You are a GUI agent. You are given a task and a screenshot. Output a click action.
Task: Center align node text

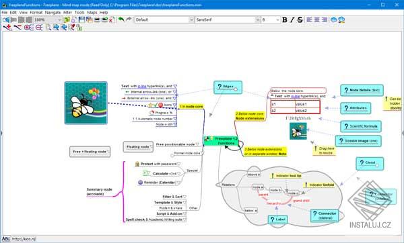(317, 19)
